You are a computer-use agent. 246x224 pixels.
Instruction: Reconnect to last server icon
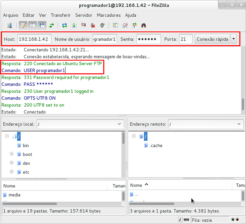coord(102,25)
